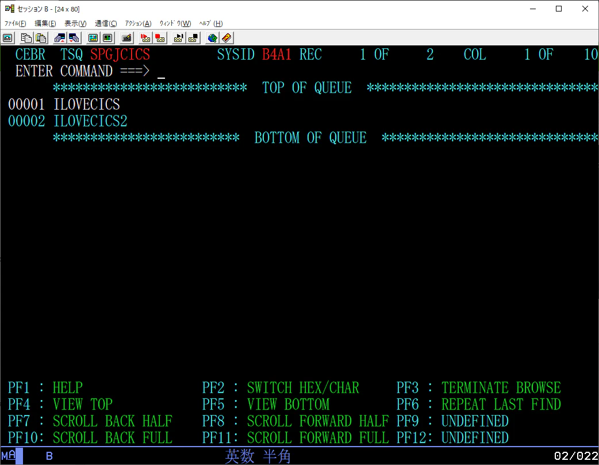599x465 pixels.
Task: Select record 00002 ILOVECICS2
Action: click(x=68, y=121)
